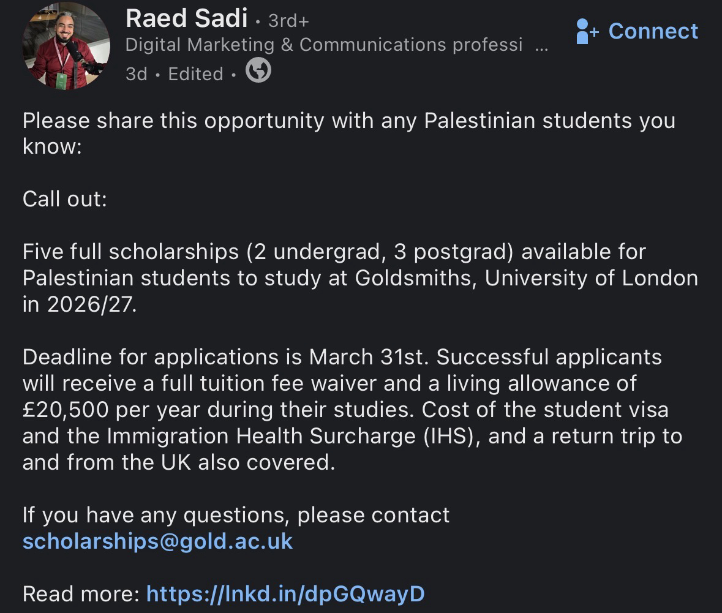722x613 pixels.
Task: Click the 'Deadline for applications' sentence
Action: (x=227, y=356)
